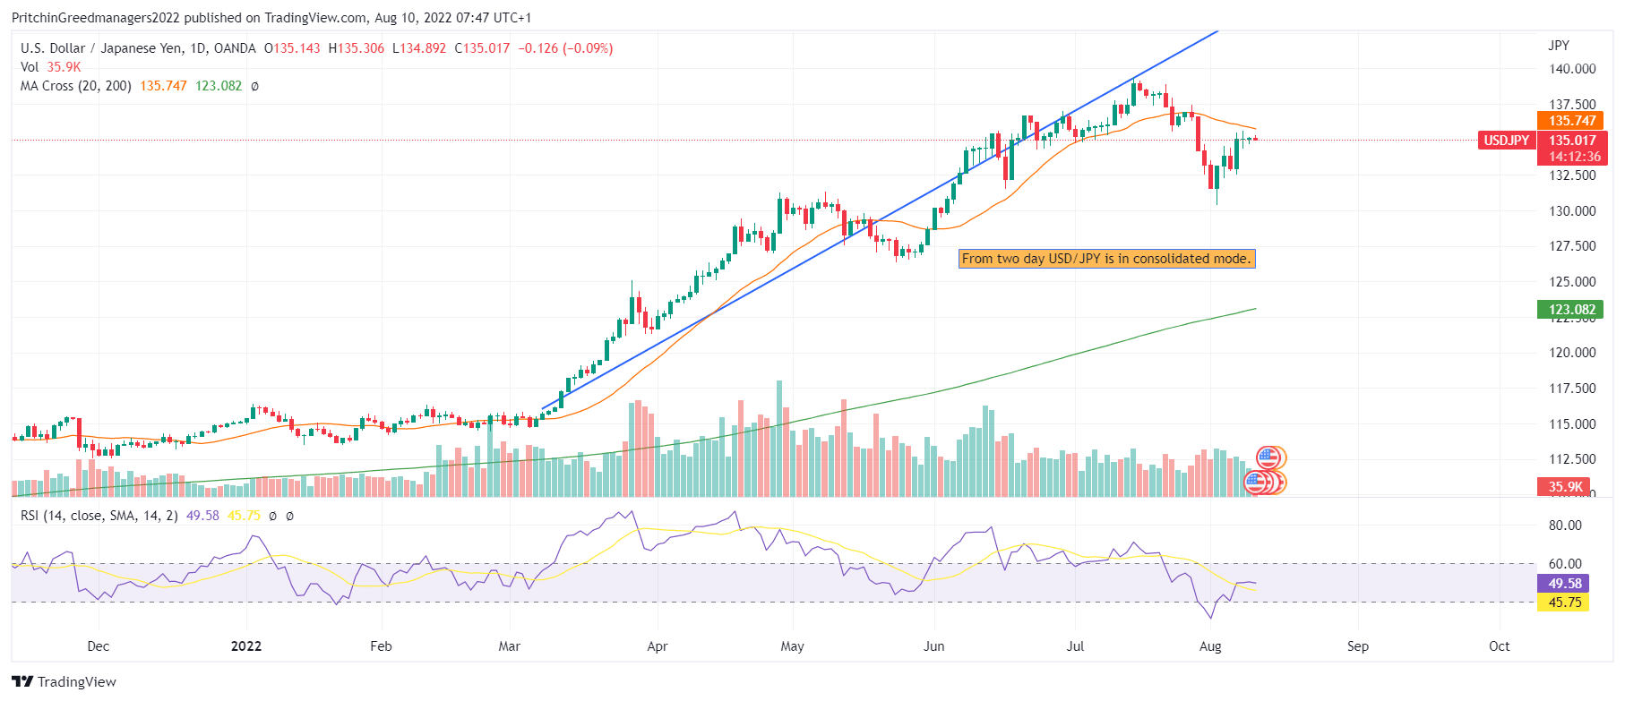Screen dimensions: 1625x701
Task: Click the close value C135.017
Action: (482, 48)
